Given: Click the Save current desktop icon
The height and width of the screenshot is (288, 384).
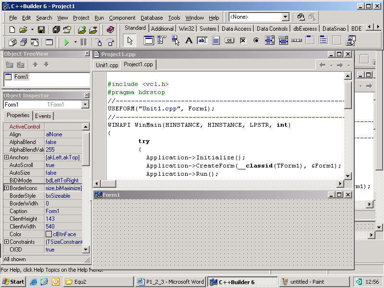Looking at the screenshot, I should 301,17.
